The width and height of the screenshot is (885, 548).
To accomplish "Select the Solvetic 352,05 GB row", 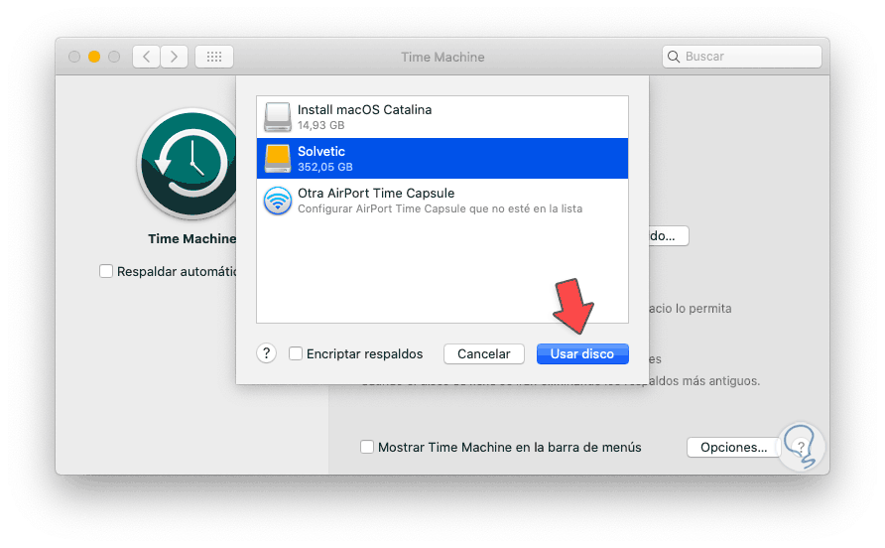I will pyautogui.click(x=442, y=159).
